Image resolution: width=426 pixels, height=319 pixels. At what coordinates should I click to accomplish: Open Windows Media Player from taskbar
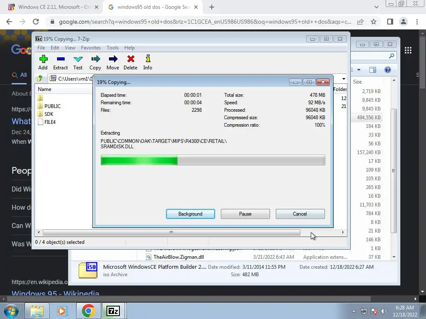click(62, 311)
